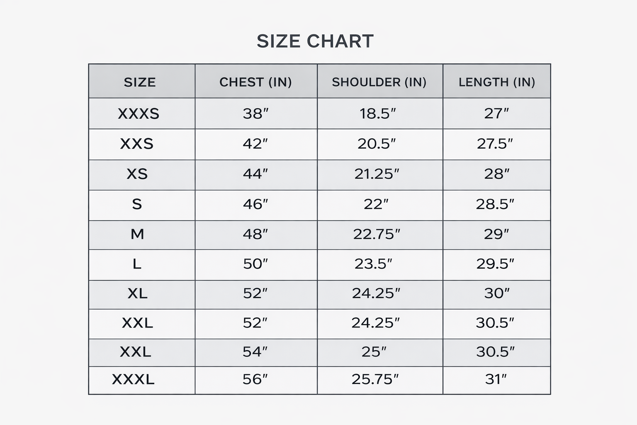Viewport: 637px width, 425px height.
Task: Click the CHEST (IN) column header
Action: [255, 82]
